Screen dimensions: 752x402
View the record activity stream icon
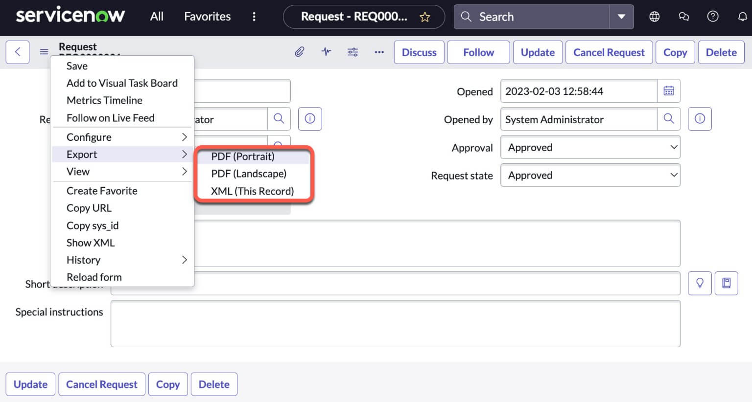click(x=326, y=52)
